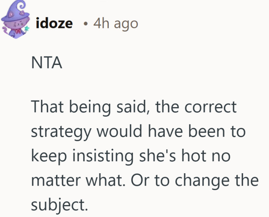
Task: Click the 4h ago timestamp
Action: (x=116, y=23)
